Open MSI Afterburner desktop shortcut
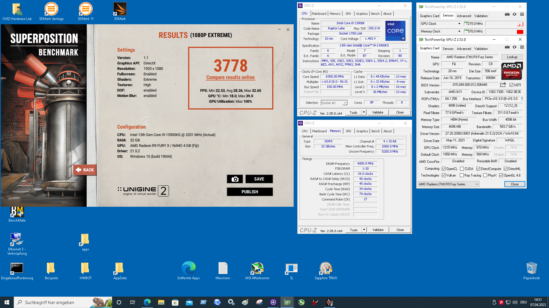549x308 pixels. point(257,271)
